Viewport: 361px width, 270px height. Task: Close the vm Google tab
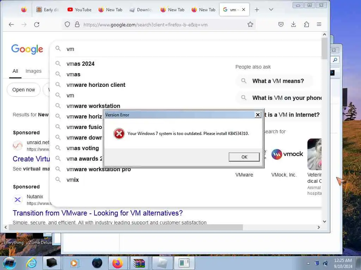(244, 9)
